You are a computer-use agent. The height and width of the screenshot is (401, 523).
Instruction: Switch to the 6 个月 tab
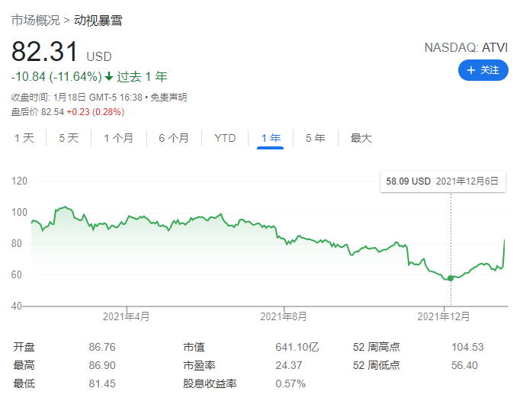point(174,139)
